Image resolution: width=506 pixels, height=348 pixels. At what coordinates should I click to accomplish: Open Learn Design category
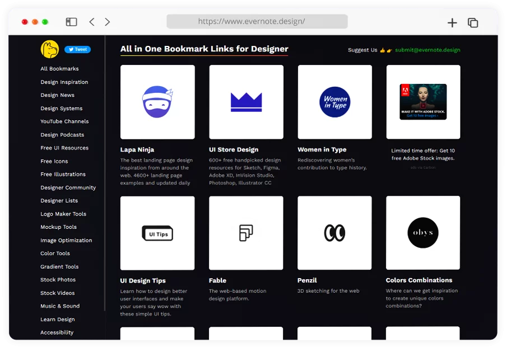(58, 319)
